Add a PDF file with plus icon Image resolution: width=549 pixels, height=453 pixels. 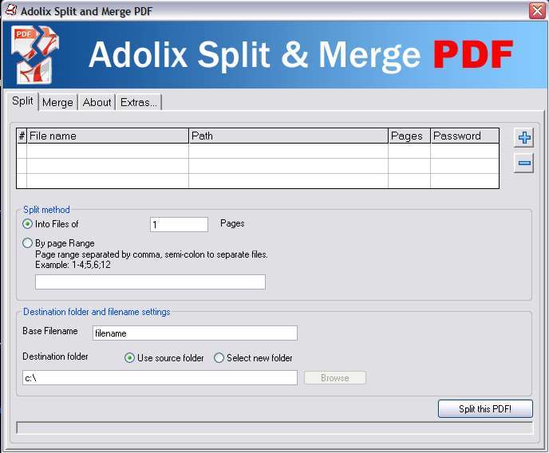(x=523, y=137)
